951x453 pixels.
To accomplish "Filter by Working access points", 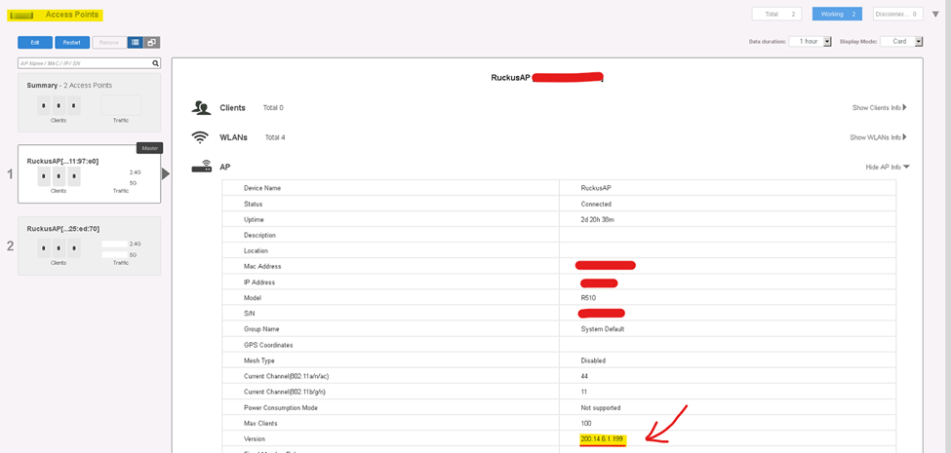I will [836, 15].
